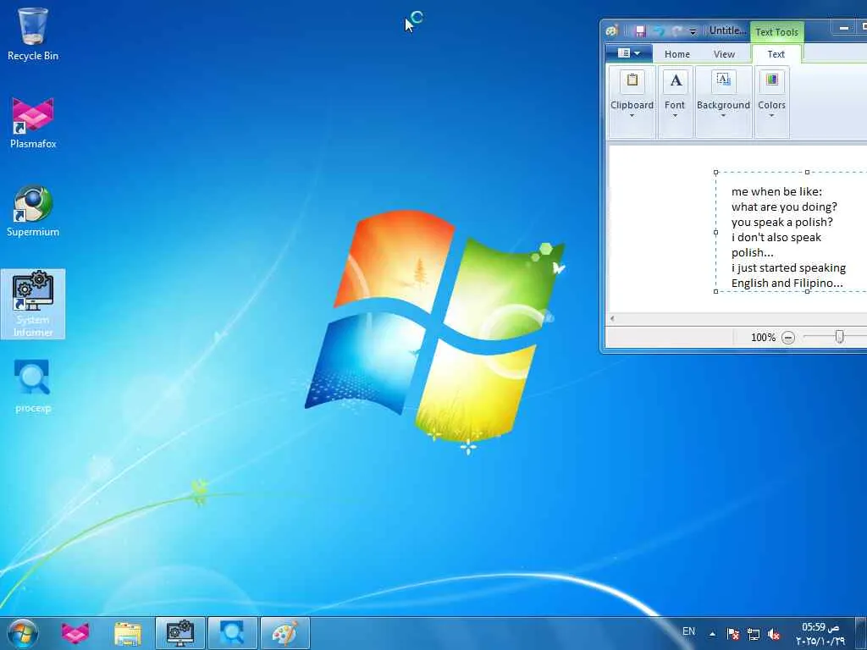Expand the Background ribbon group
The height and width of the screenshot is (650, 867).
[x=723, y=102]
